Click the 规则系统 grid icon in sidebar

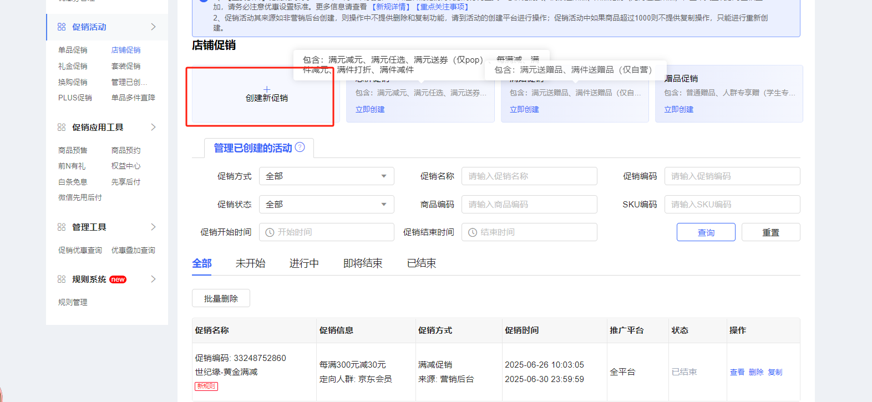[x=62, y=279]
